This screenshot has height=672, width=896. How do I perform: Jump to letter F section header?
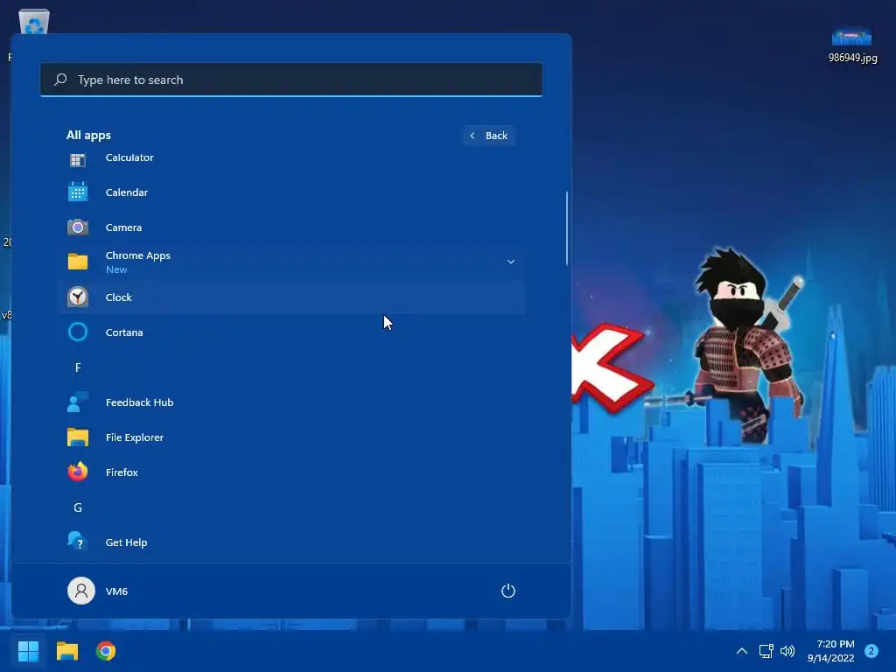pos(78,367)
